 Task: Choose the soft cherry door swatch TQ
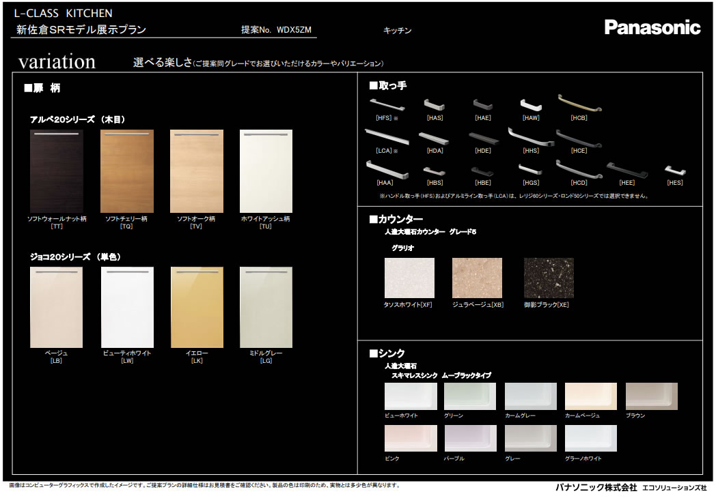pyautogui.click(x=127, y=171)
